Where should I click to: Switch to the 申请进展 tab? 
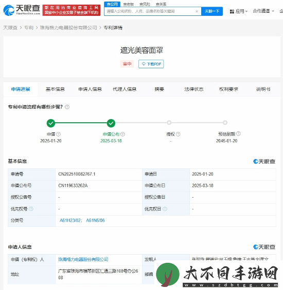tap(21, 89)
